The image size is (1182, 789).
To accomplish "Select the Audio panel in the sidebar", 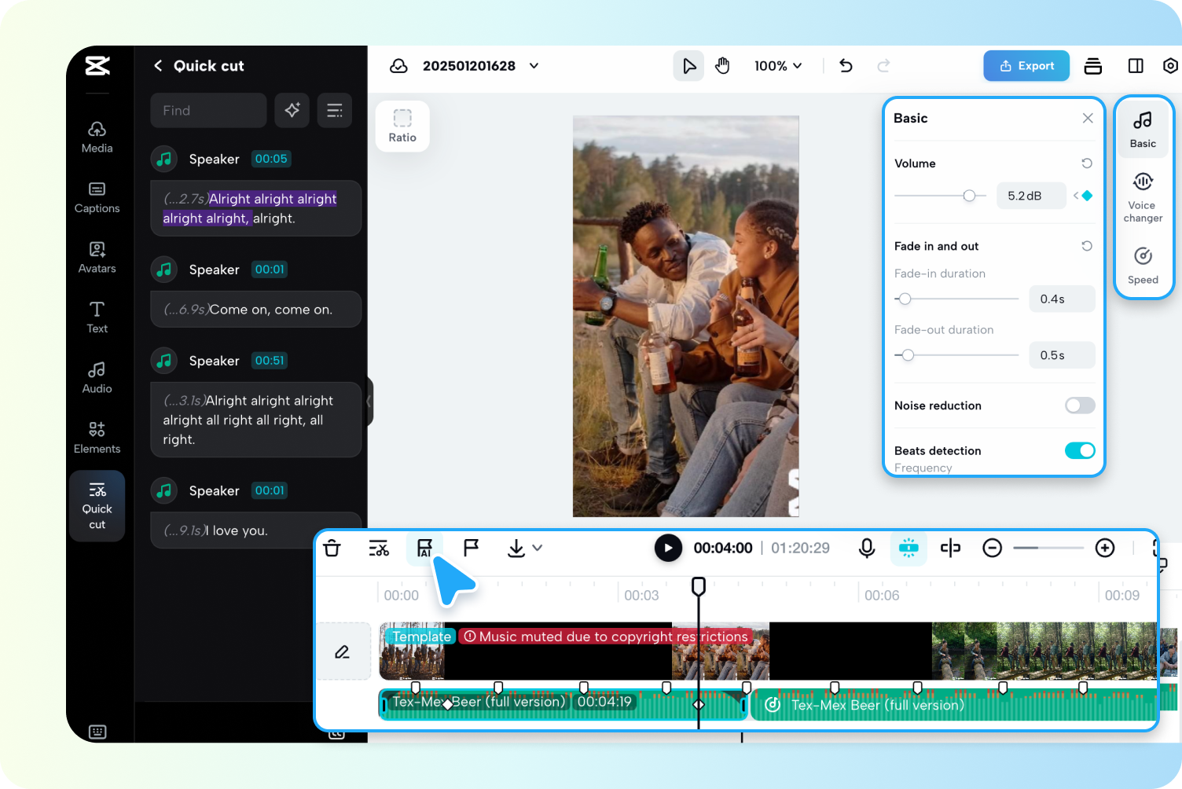I will tap(97, 377).
